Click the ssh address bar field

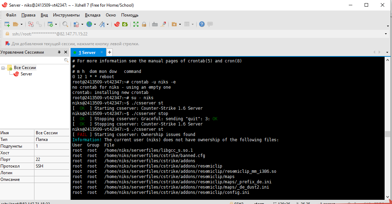coord(196,34)
